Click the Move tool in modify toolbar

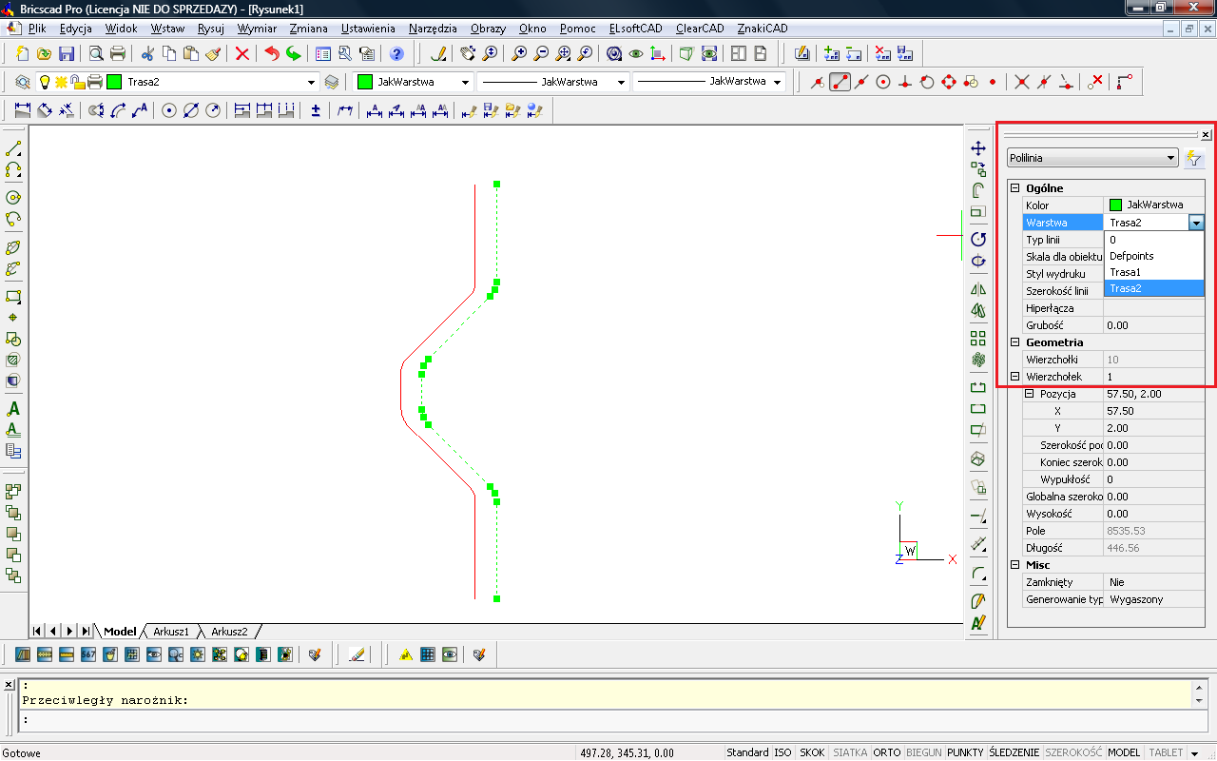coord(977,148)
